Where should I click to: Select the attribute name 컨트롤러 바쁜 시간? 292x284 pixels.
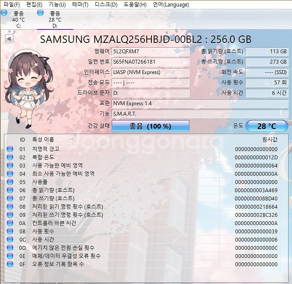click(x=54, y=223)
